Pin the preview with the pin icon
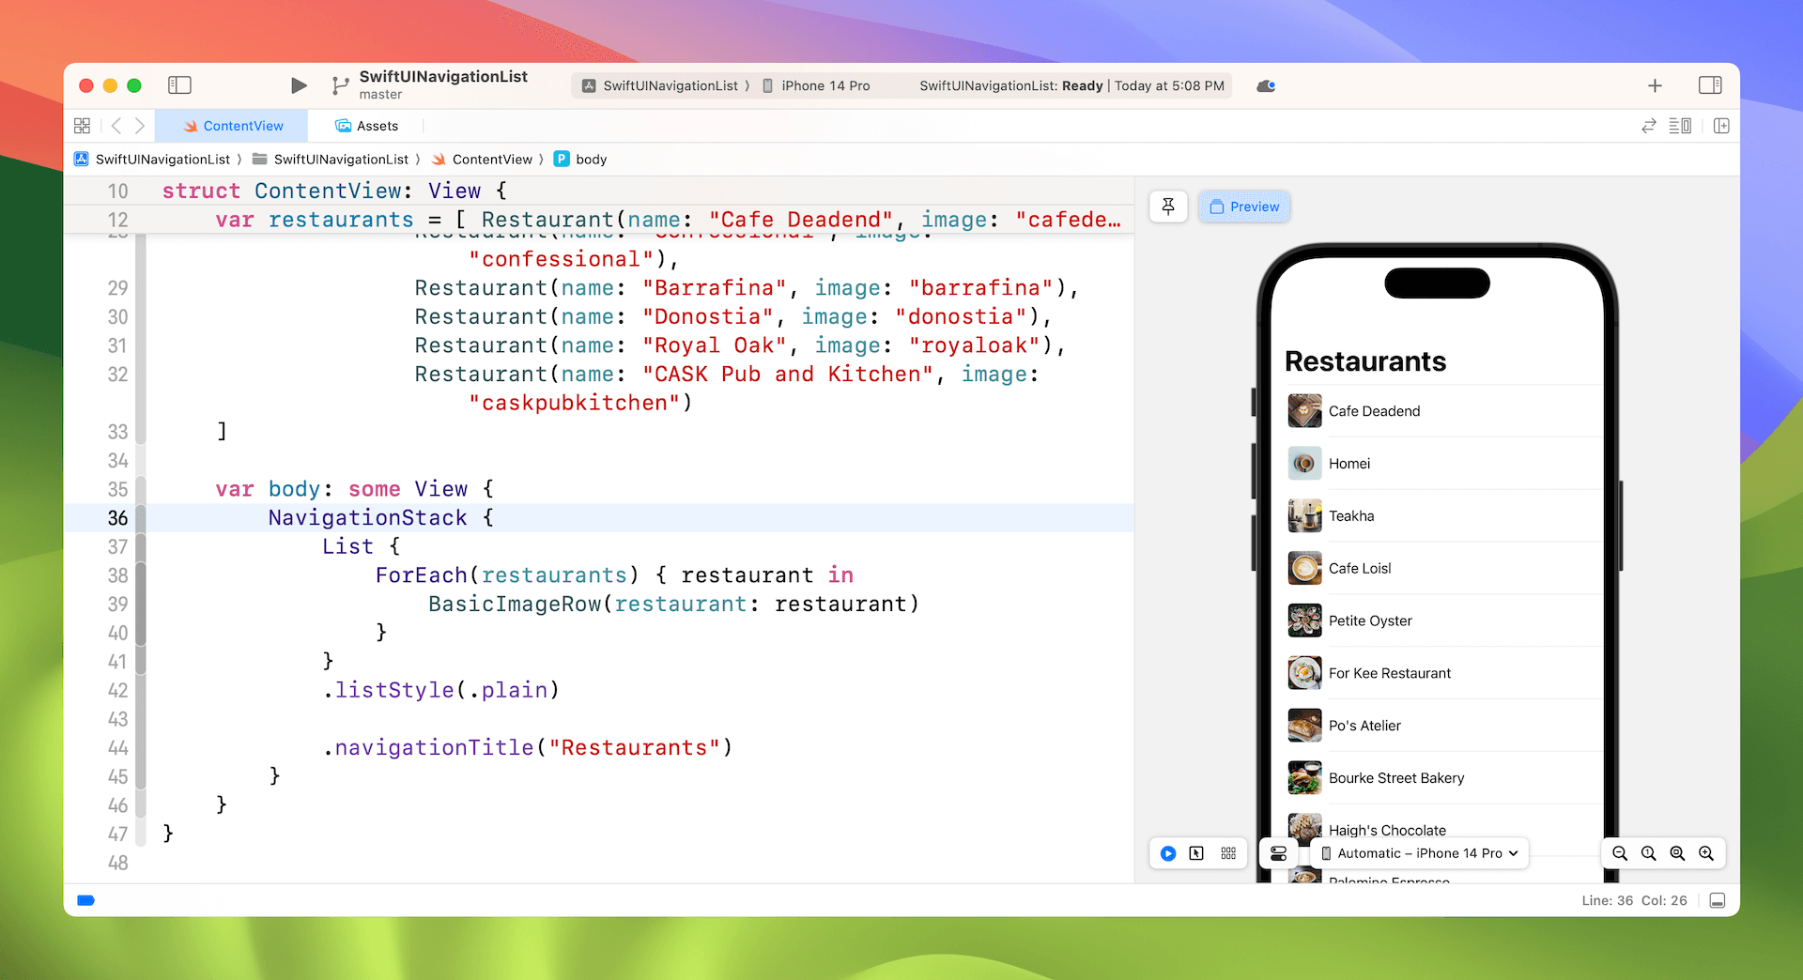The height and width of the screenshot is (980, 1803). click(x=1168, y=207)
